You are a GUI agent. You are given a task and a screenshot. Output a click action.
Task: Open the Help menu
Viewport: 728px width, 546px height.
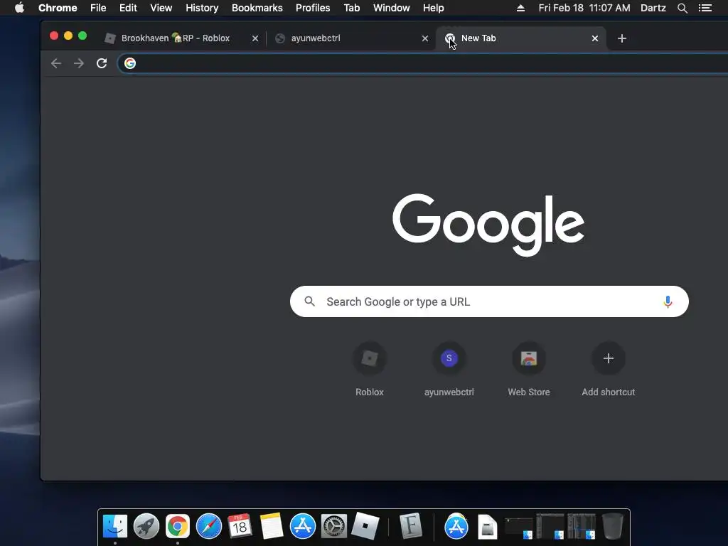coord(433,8)
